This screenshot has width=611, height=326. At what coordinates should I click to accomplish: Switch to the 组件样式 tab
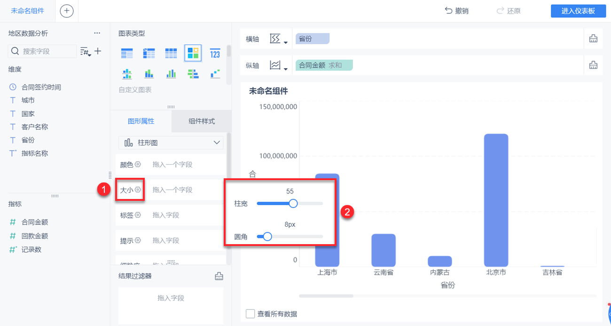click(x=202, y=121)
